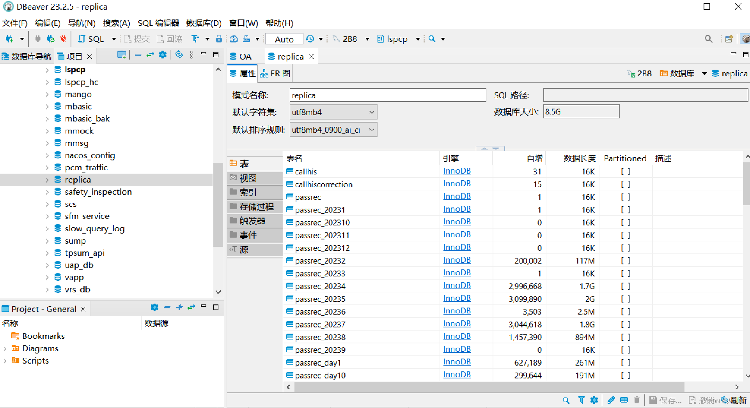Click the blue lock icon in toolbar
The image size is (750, 408).
pyautogui.click(x=219, y=39)
